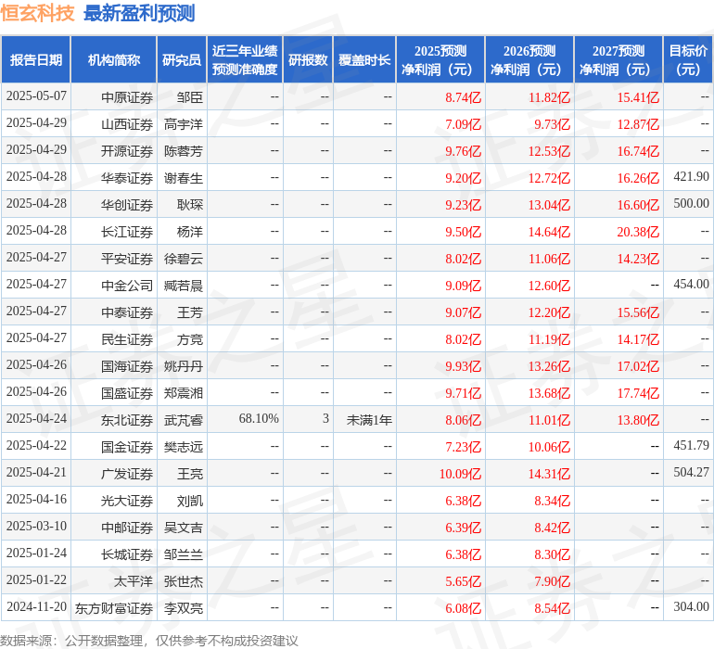The height and width of the screenshot is (649, 714).
Task: Select the 研报数 column header
Action: pyautogui.click(x=308, y=59)
